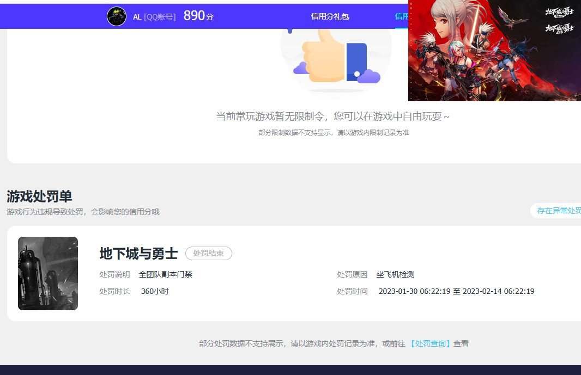Click the 处罚原因 label
This screenshot has height=375, width=581.
[352, 274]
